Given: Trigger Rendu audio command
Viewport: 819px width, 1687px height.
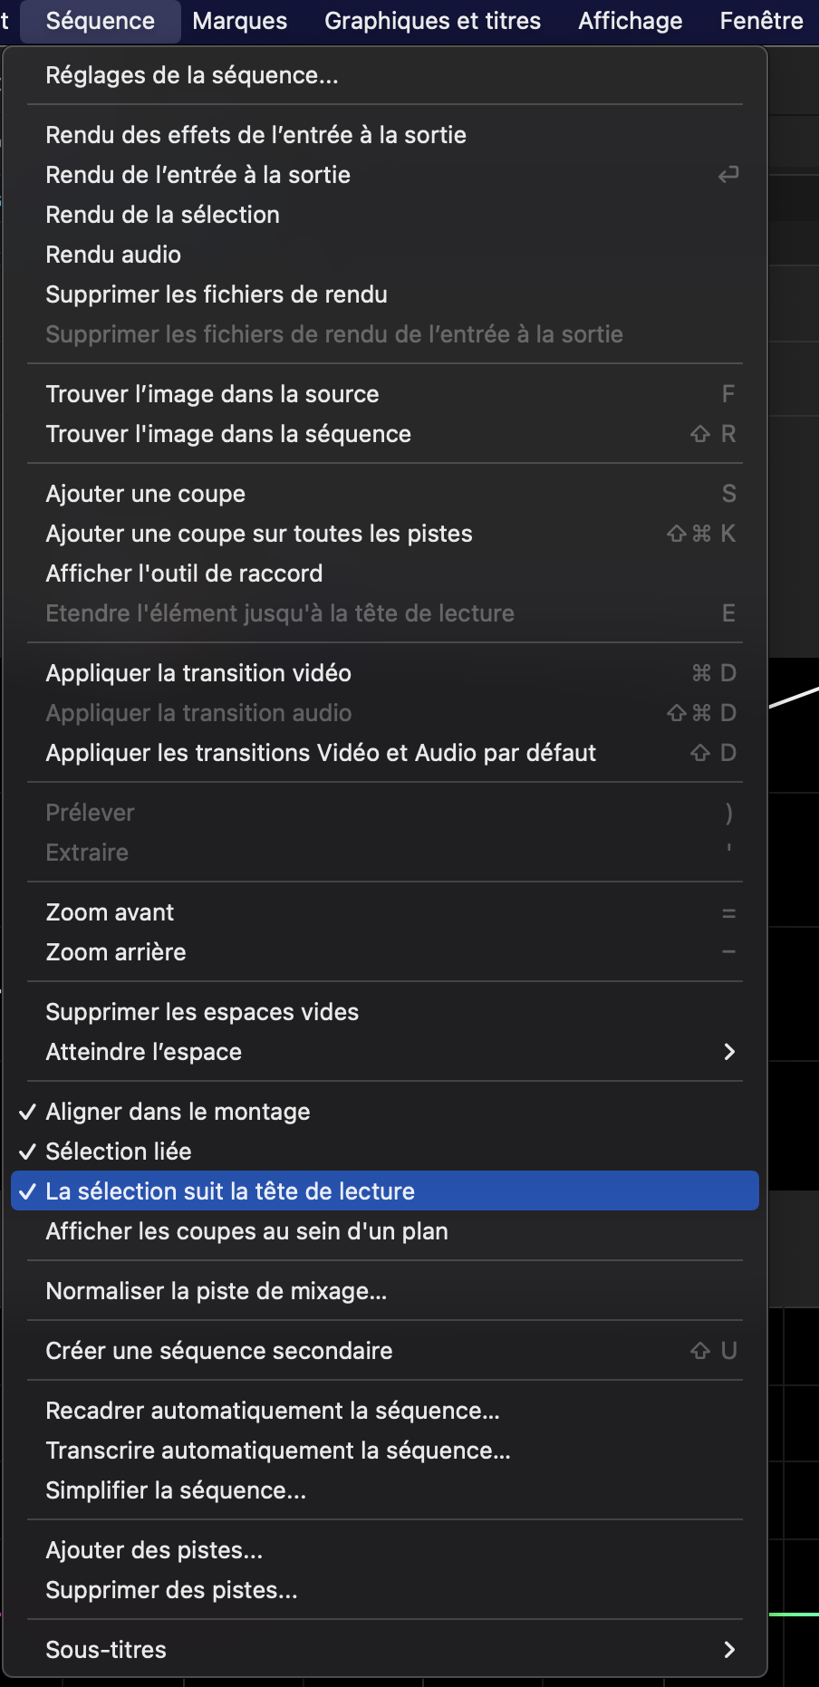Looking at the screenshot, I should [x=112, y=255].
